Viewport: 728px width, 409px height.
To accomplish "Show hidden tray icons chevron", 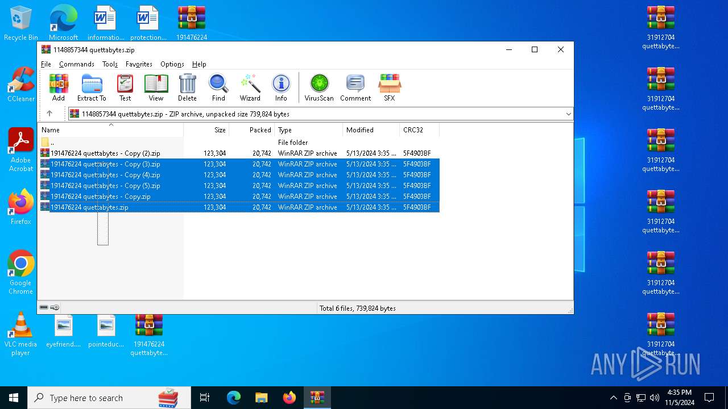I will pos(613,398).
